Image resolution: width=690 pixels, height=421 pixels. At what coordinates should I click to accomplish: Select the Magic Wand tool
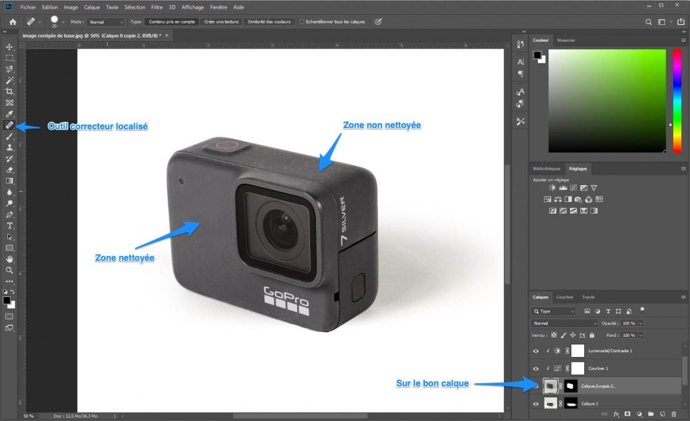click(9, 80)
